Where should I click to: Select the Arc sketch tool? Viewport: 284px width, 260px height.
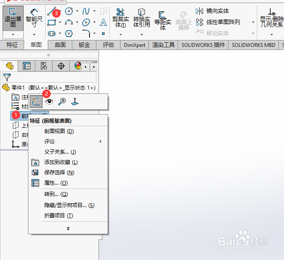pyautogui.click(x=69, y=22)
